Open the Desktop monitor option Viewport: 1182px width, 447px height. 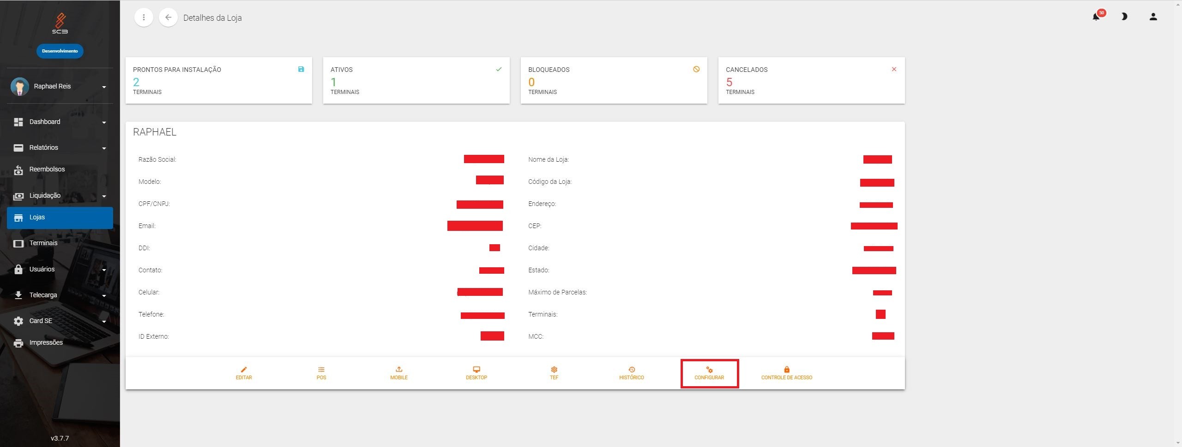[476, 373]
